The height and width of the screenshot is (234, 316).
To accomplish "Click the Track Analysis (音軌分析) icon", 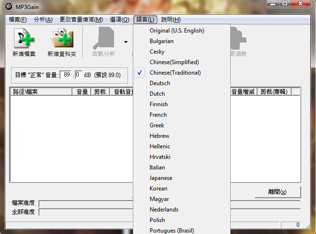I will 104,38.
